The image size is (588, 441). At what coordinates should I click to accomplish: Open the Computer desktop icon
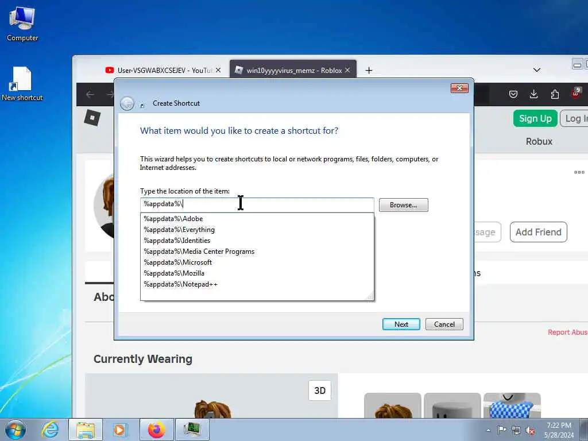[x=22, y=24]
